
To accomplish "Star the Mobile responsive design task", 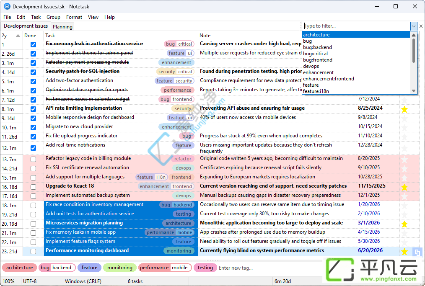I will [x=404, y=119].
